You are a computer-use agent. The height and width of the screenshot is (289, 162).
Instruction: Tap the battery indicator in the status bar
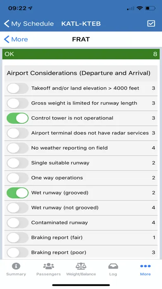[150, 8]
